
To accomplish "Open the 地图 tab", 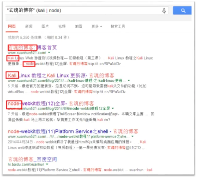I will point(78,27).
